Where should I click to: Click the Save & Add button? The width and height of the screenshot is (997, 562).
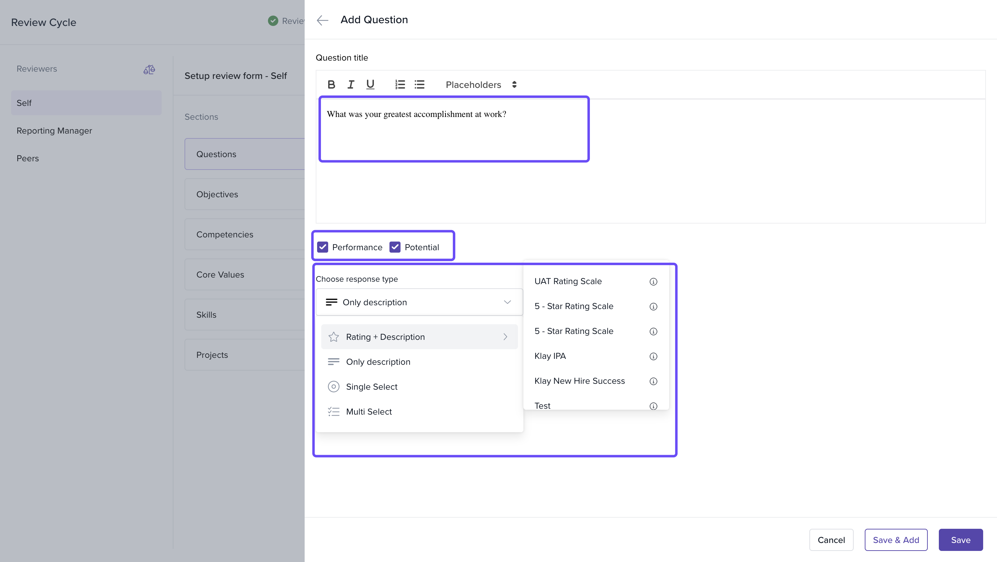[x=896, y=540]
